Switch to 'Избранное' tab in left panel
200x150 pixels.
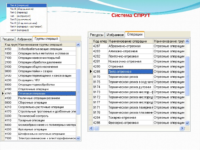[x=24, y=39]
